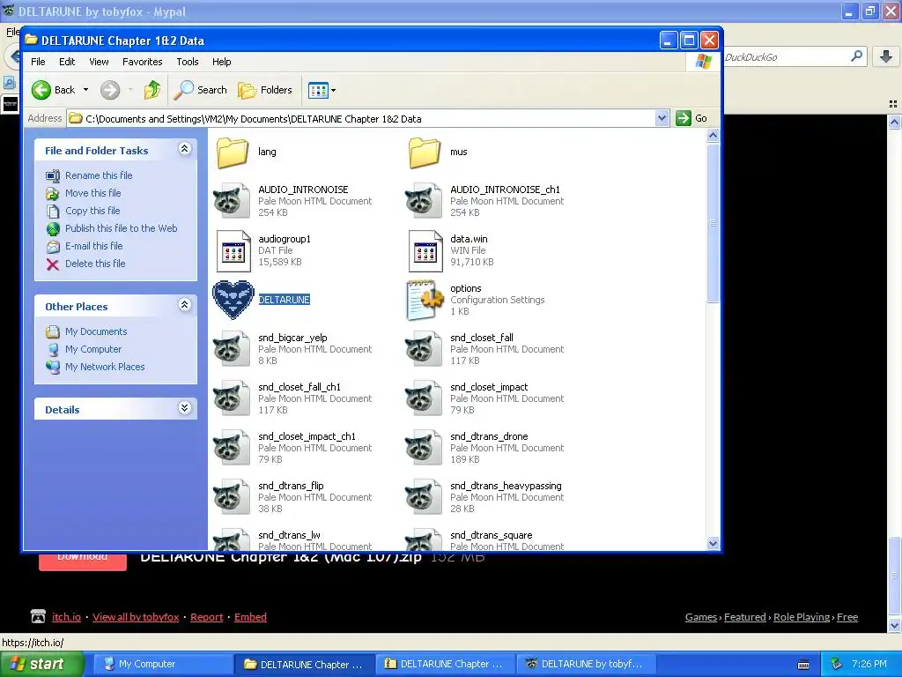The width and height of the screenshot is (902, 677).
Task: Open the Search pane
Action: [x=201, y=90]
